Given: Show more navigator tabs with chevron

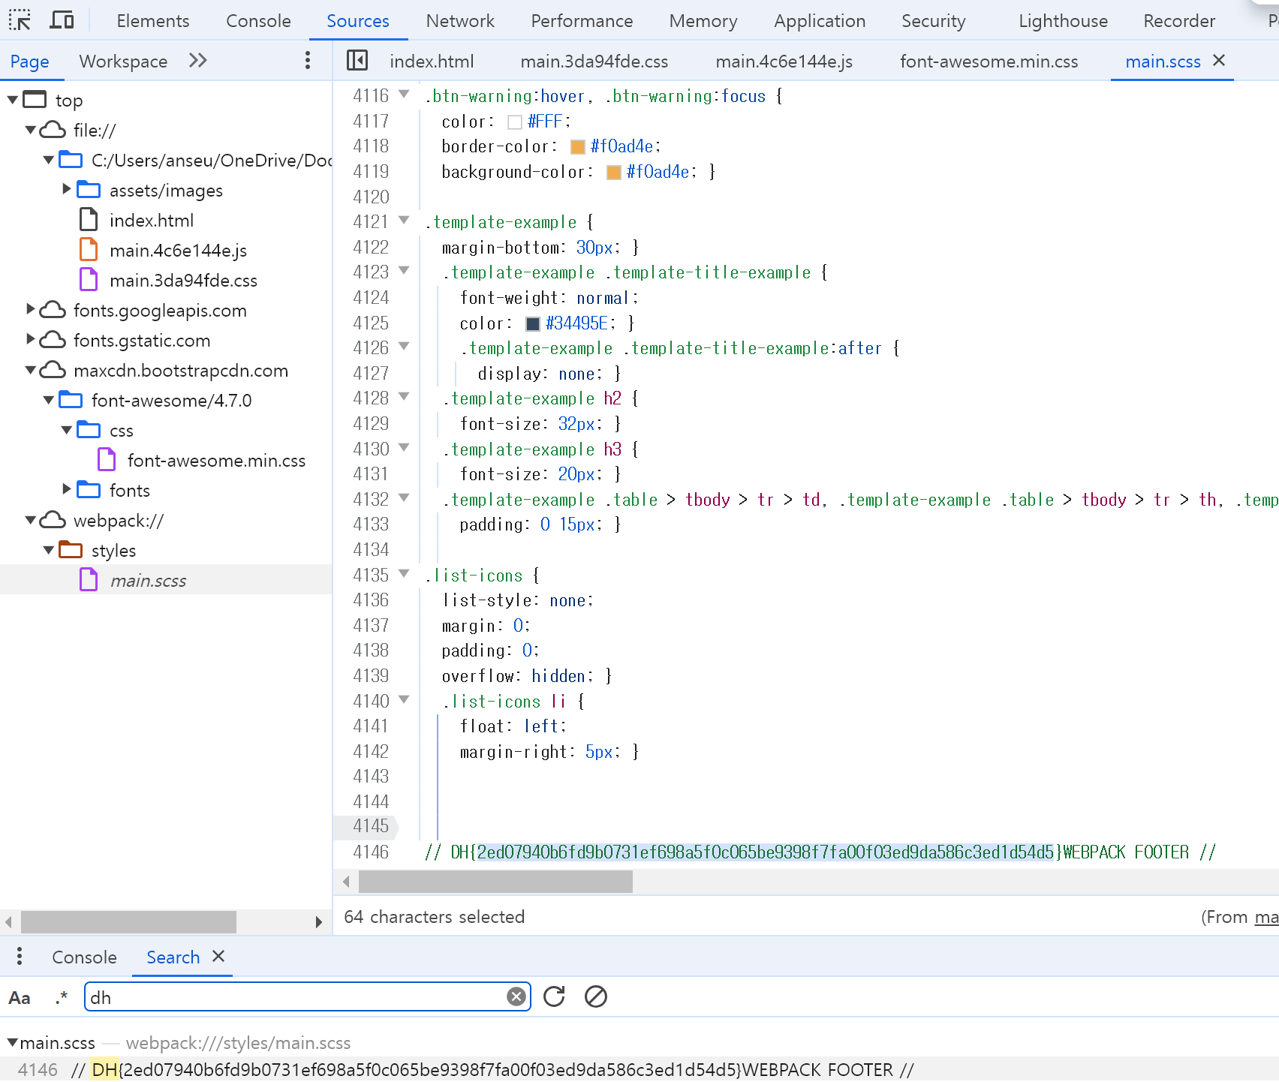Looking at the screenshot, I should (198, 61).
